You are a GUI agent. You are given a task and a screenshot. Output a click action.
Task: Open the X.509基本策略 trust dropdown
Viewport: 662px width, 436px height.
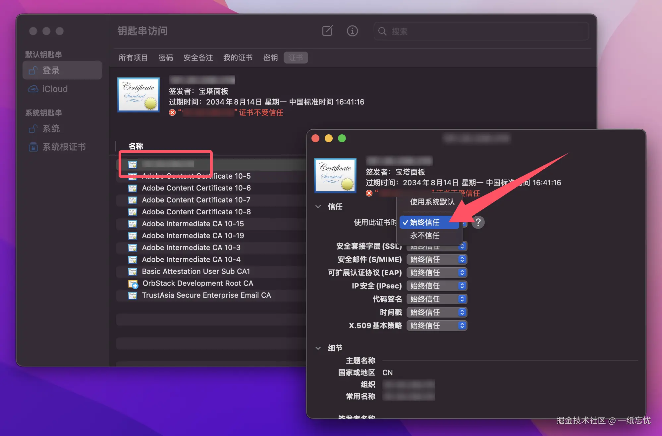pyautogui.click(x=437, y=326)
